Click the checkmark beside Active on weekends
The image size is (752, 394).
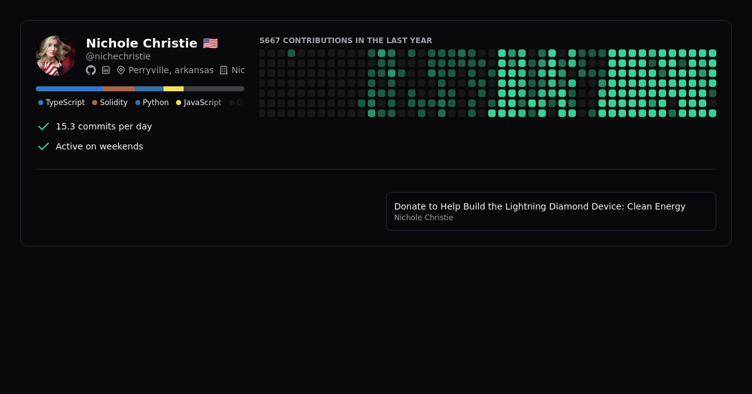click(x=43, y=146)
